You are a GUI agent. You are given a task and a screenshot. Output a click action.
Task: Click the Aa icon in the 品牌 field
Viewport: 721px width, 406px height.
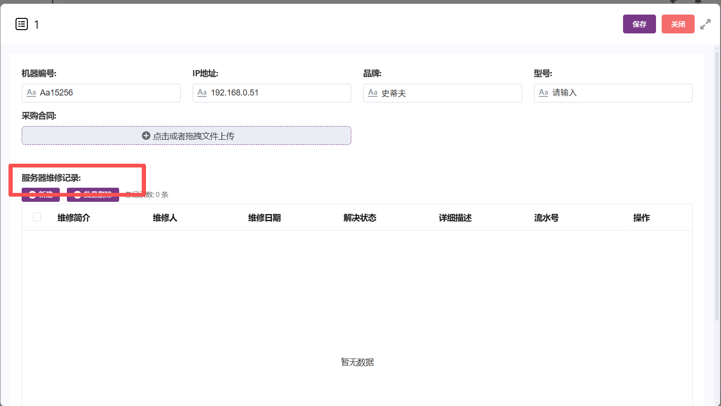click(373, 93)
